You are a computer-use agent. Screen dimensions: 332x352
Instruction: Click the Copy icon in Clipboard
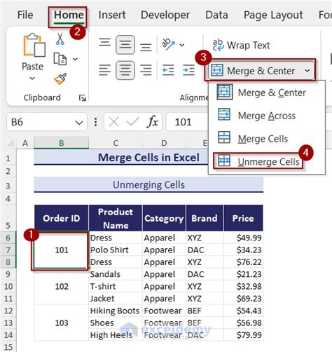(60, 59)
